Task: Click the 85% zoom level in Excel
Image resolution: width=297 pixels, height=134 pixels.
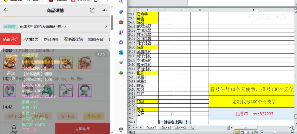Action: coord(254,132)
